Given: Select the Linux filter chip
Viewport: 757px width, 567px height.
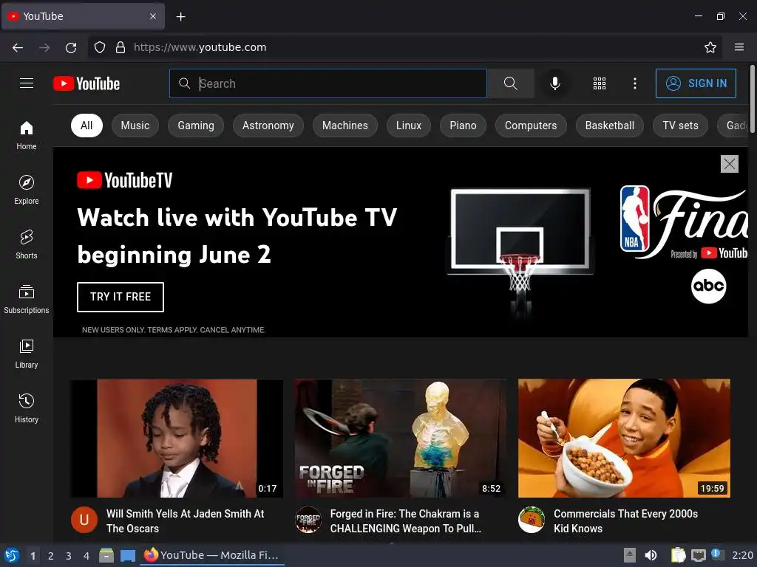Looking at the screenshot, I should pos(408,126).
